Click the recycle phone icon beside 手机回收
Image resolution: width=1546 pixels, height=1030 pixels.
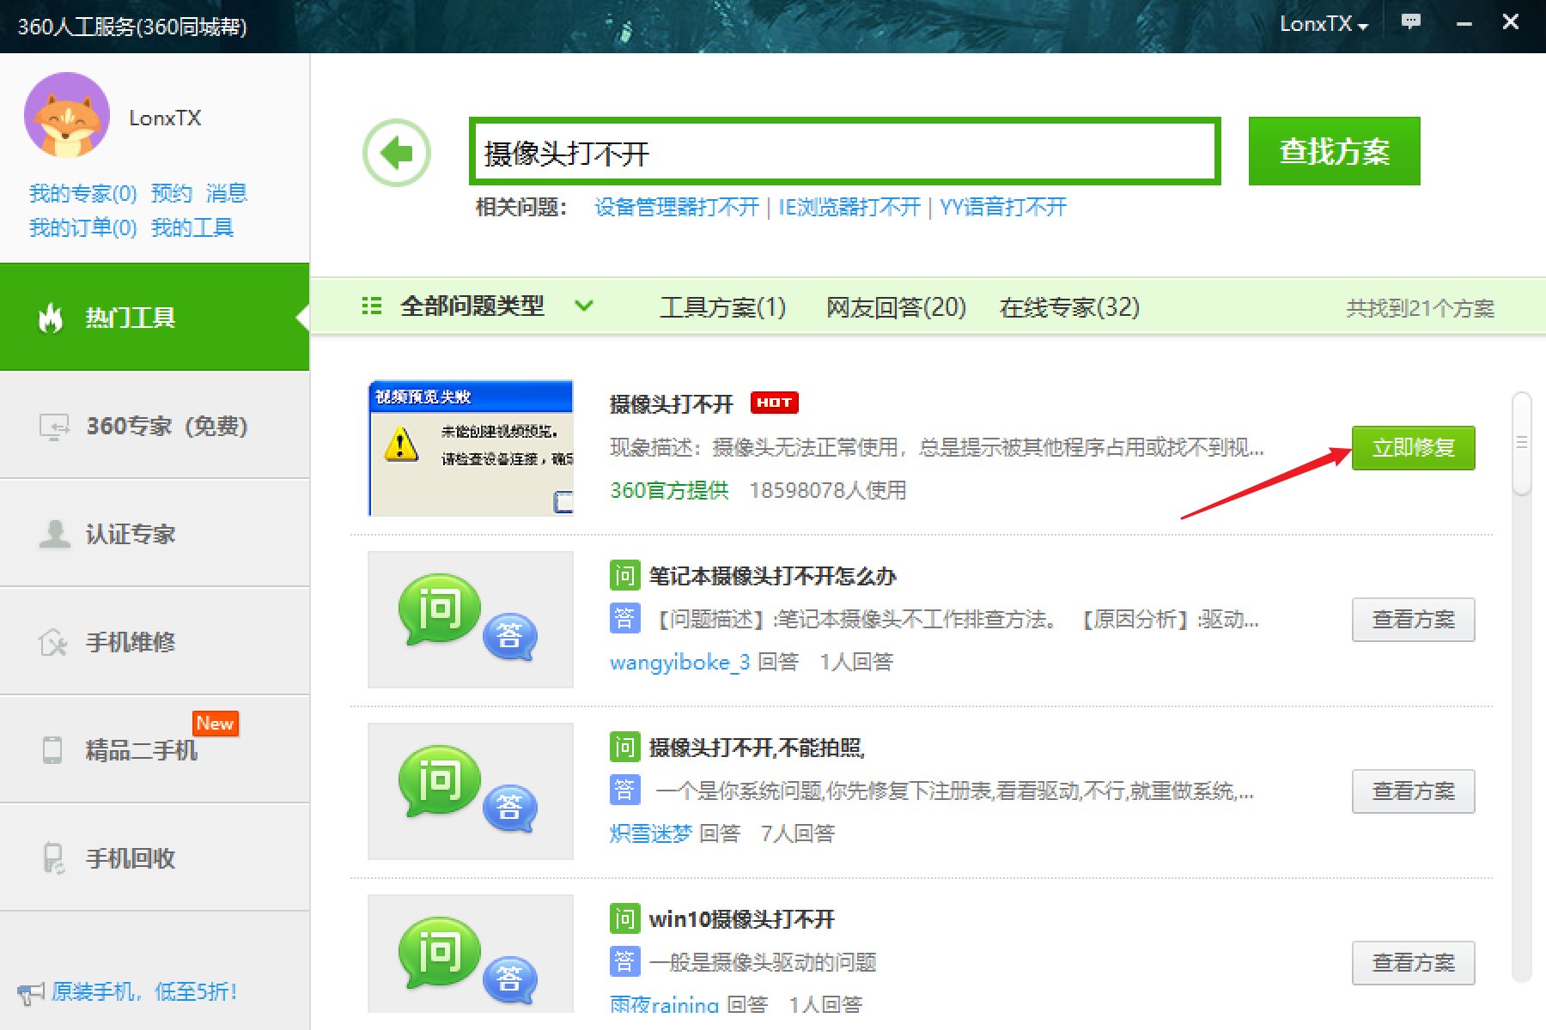pyautogui.click(x=53, y=858)
